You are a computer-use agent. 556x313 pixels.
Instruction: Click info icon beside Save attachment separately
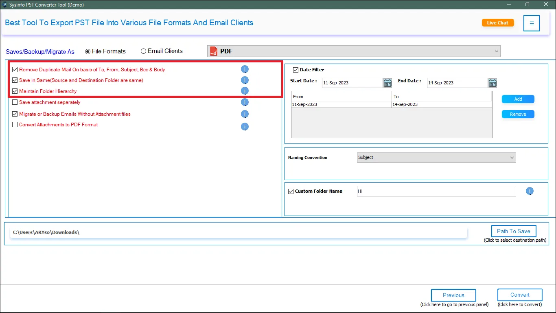245,102
